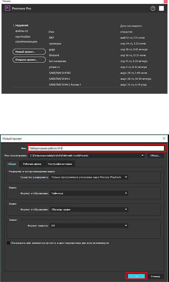This screenshot has height=282, width=169.
Task: Open recent project goga
Action: point(52,49)
